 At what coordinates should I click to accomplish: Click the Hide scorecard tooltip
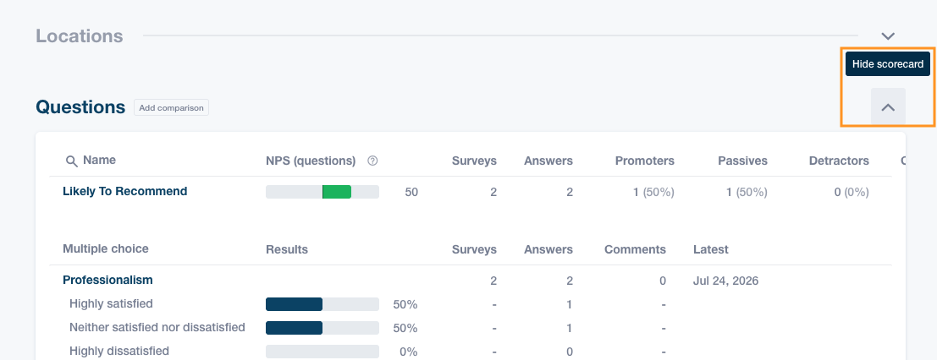[887, 64]
